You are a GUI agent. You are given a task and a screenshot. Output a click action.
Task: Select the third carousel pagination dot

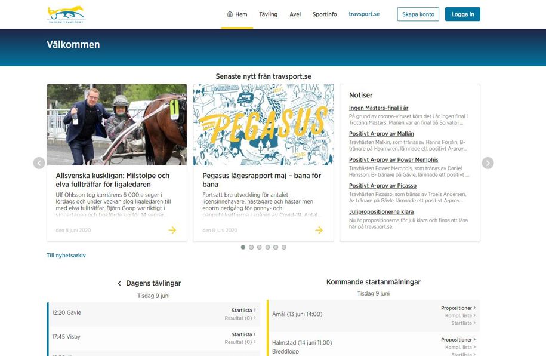[260, 247]
